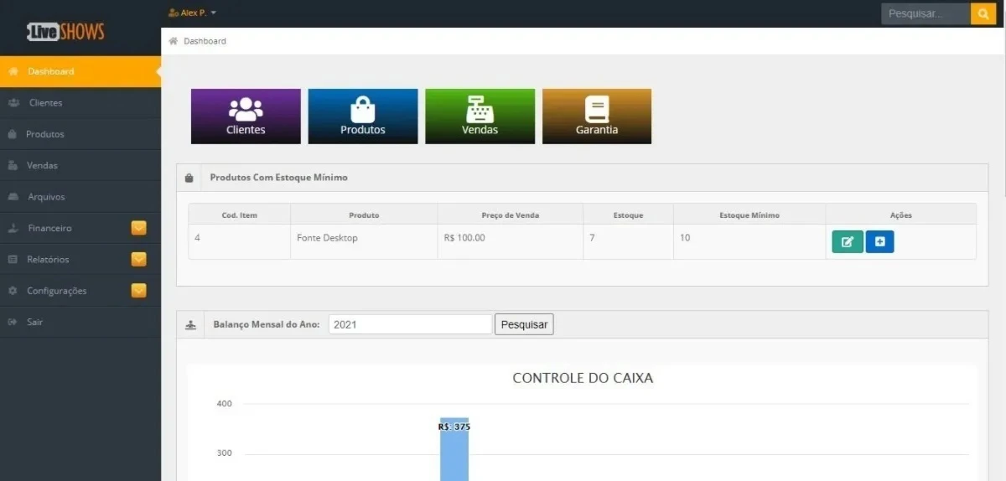Click the Estoque Mínimo column header
1006x481 pixels.
click(749, 215)
